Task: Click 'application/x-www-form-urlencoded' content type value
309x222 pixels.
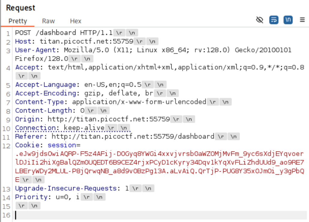Action: (x=139, y=102)
